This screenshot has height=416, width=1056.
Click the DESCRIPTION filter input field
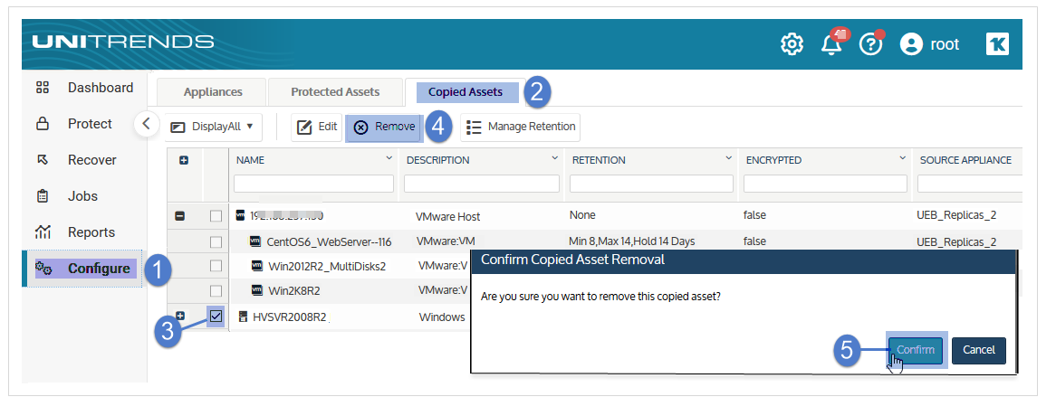[x=482, y=184]
